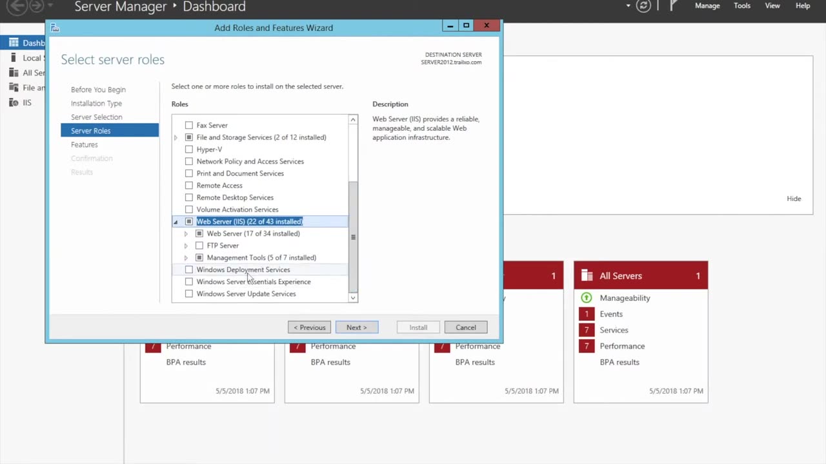Check Network Policy and Access Services
Viewport: 826px width, 464px height.
tap(189, 161)
